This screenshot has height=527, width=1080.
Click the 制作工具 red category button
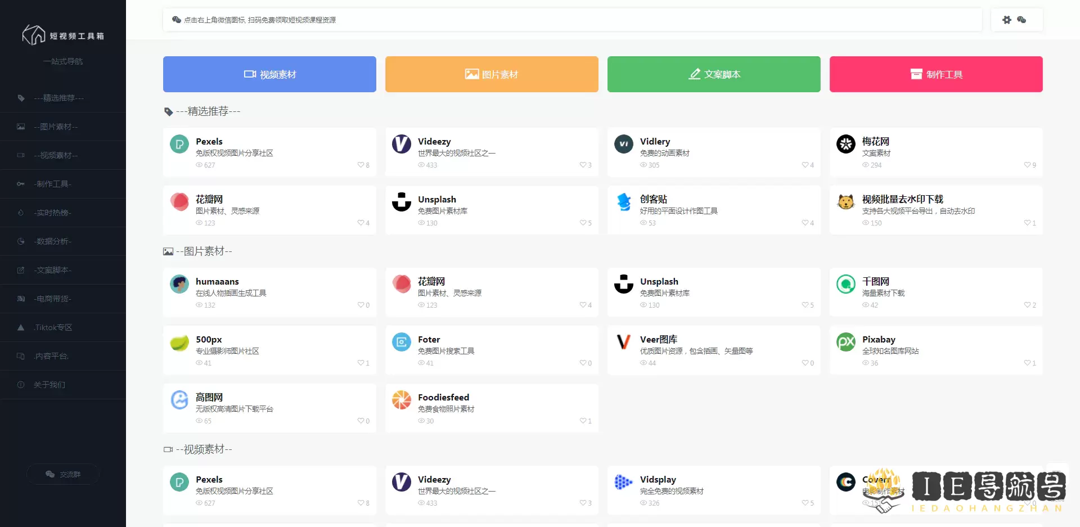[935, 74]
